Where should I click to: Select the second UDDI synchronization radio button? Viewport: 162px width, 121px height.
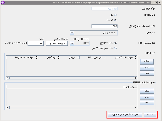coord(115,20)
